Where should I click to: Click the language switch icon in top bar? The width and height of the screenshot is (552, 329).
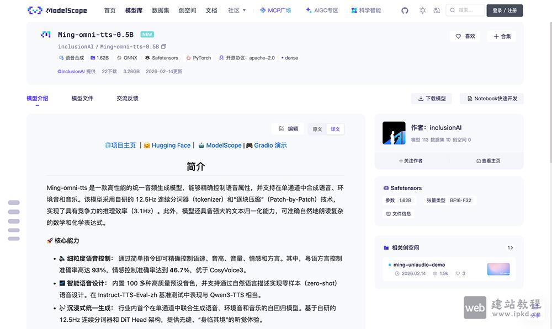click(438, 10)
